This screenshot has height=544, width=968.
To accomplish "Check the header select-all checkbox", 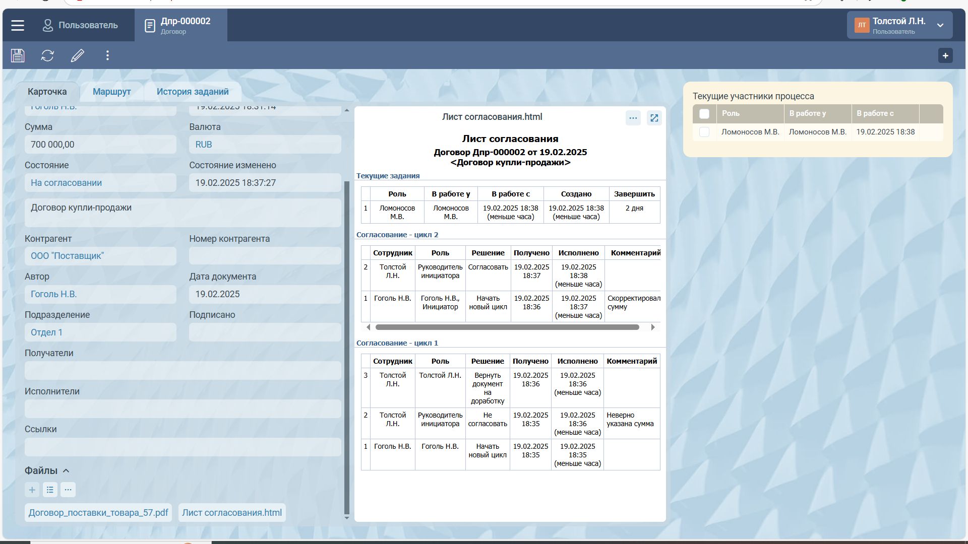I will (704, 114).
